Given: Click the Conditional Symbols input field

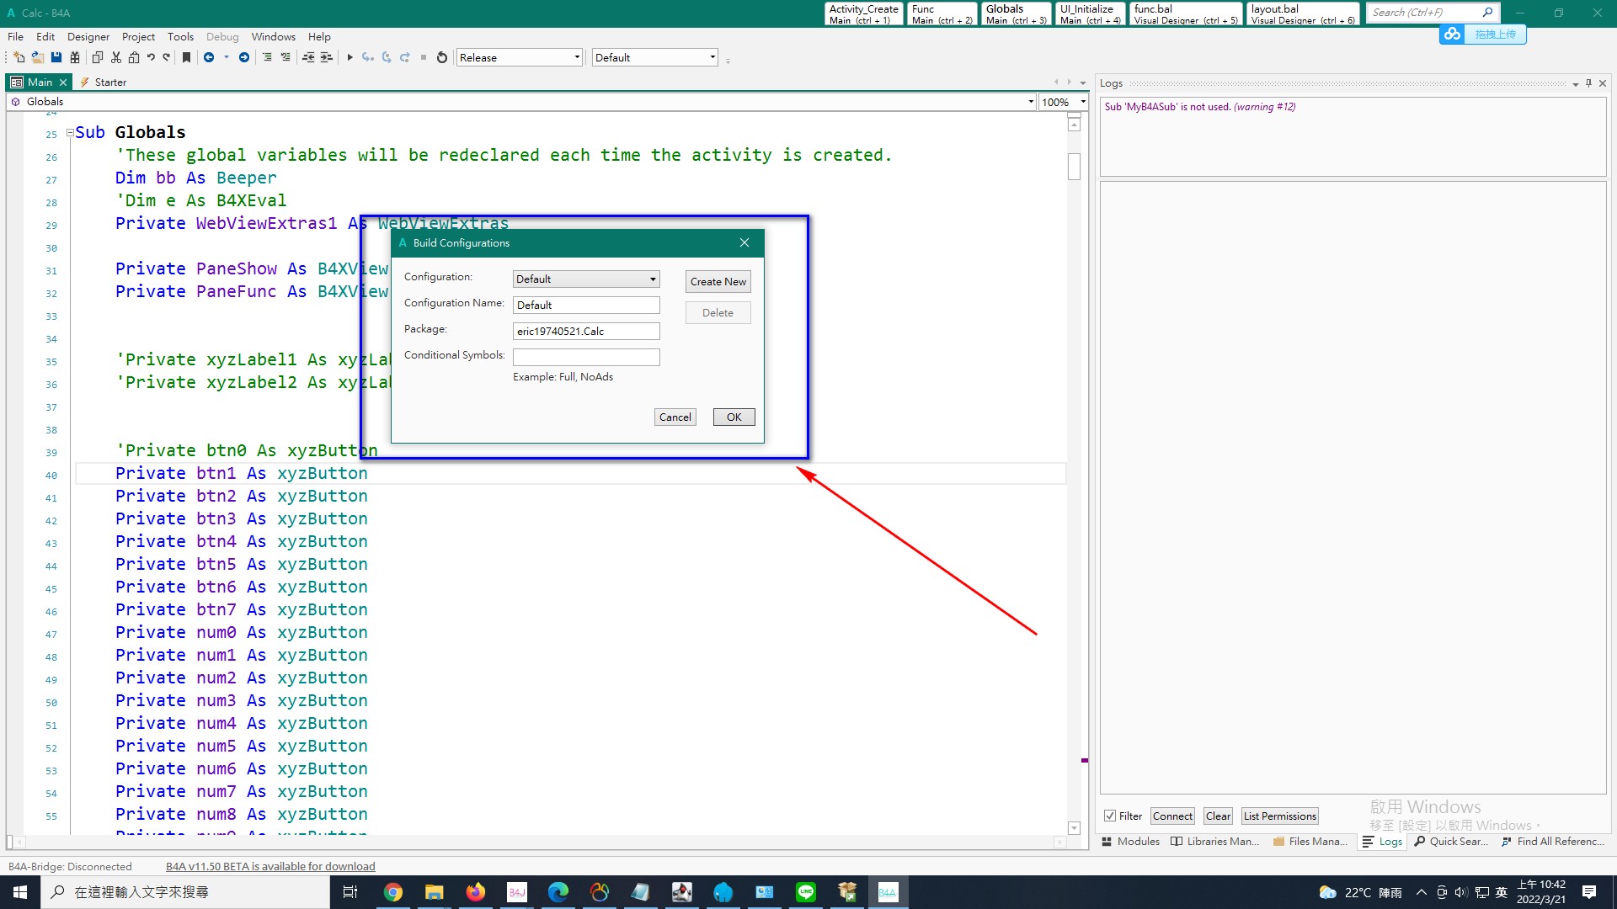Looking at the screenshot, I should [586, 358].
